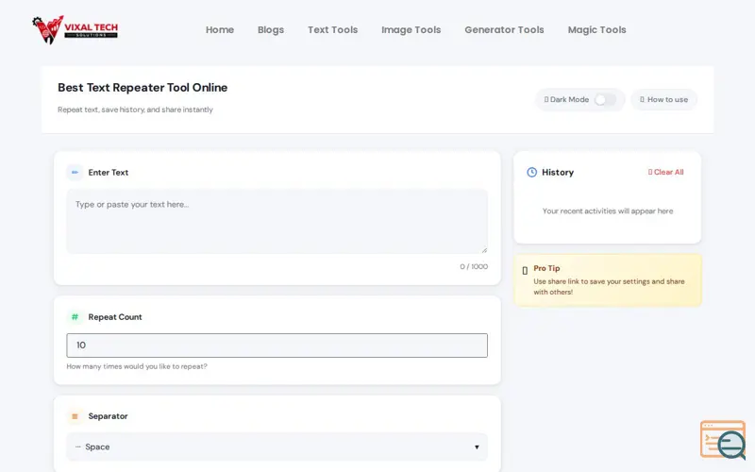Click the History clock icon
Viewport: 755px width, 472px height.
pyautogui.click(x=531, y=172)
